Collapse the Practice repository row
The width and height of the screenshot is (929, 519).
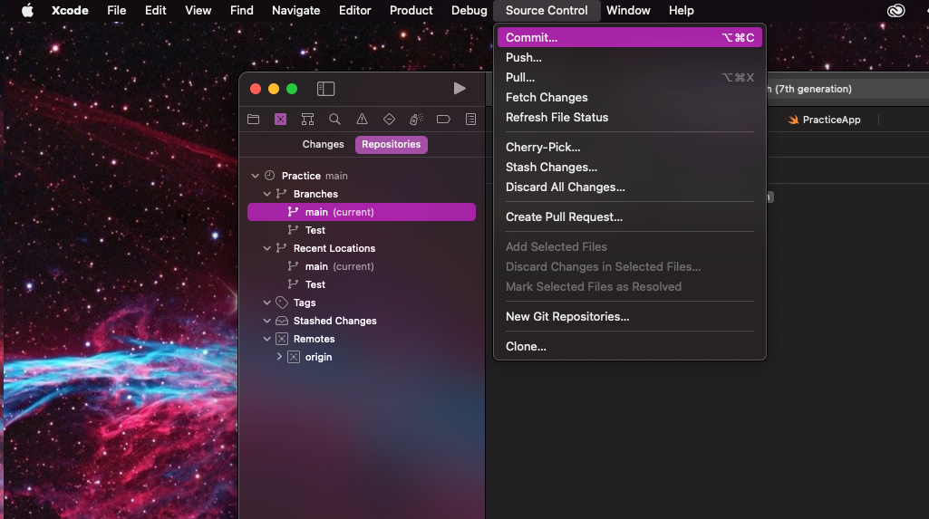[256, 176]
